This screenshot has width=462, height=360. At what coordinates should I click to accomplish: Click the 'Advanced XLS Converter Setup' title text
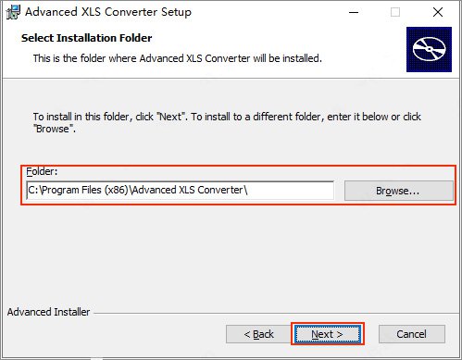point(108,12)
